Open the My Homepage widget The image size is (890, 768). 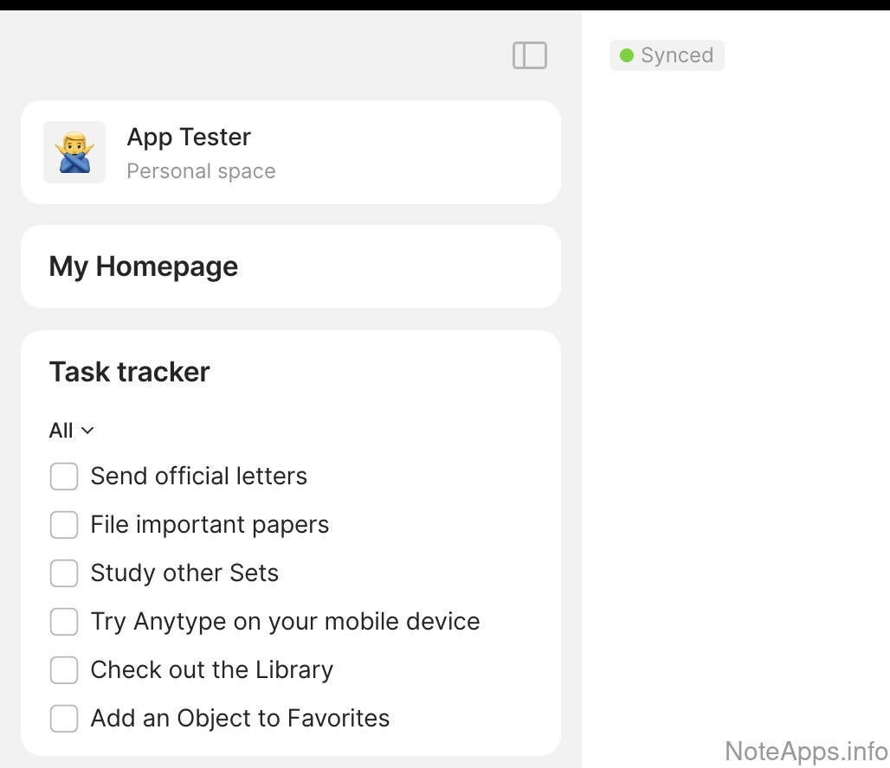(x=144, y=266)
